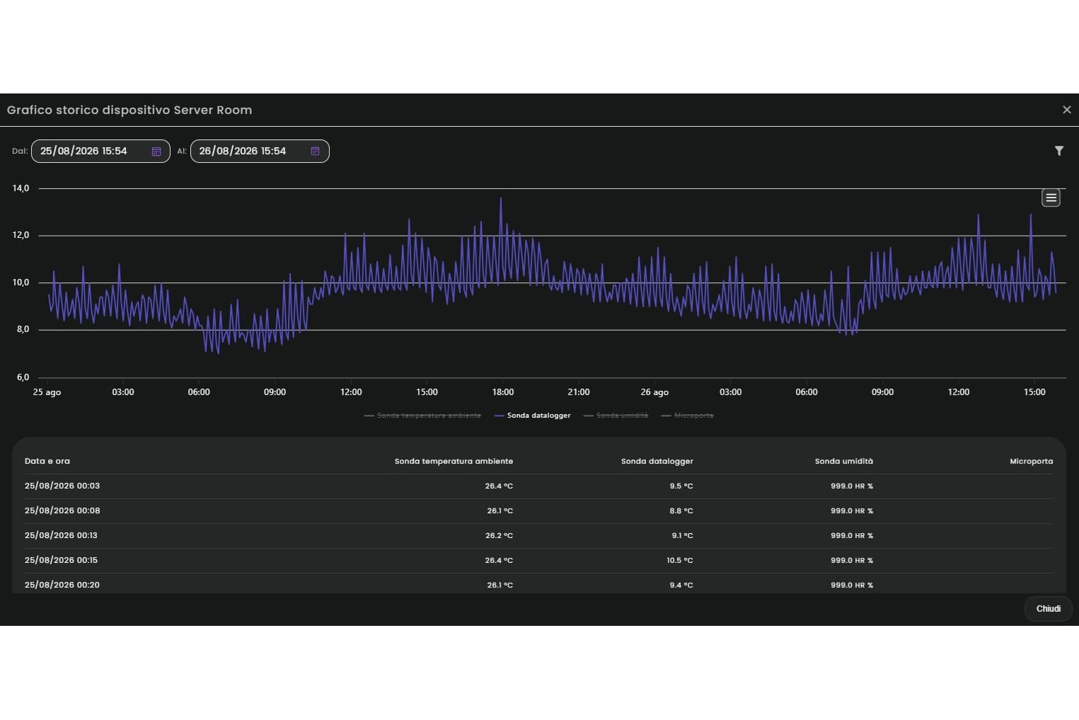
Task: Toggle Microporta series in legend
Action: 687,416
